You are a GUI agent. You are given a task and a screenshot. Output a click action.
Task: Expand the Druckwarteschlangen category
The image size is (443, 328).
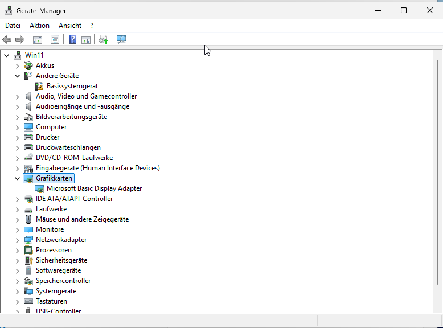pos(17,147)
